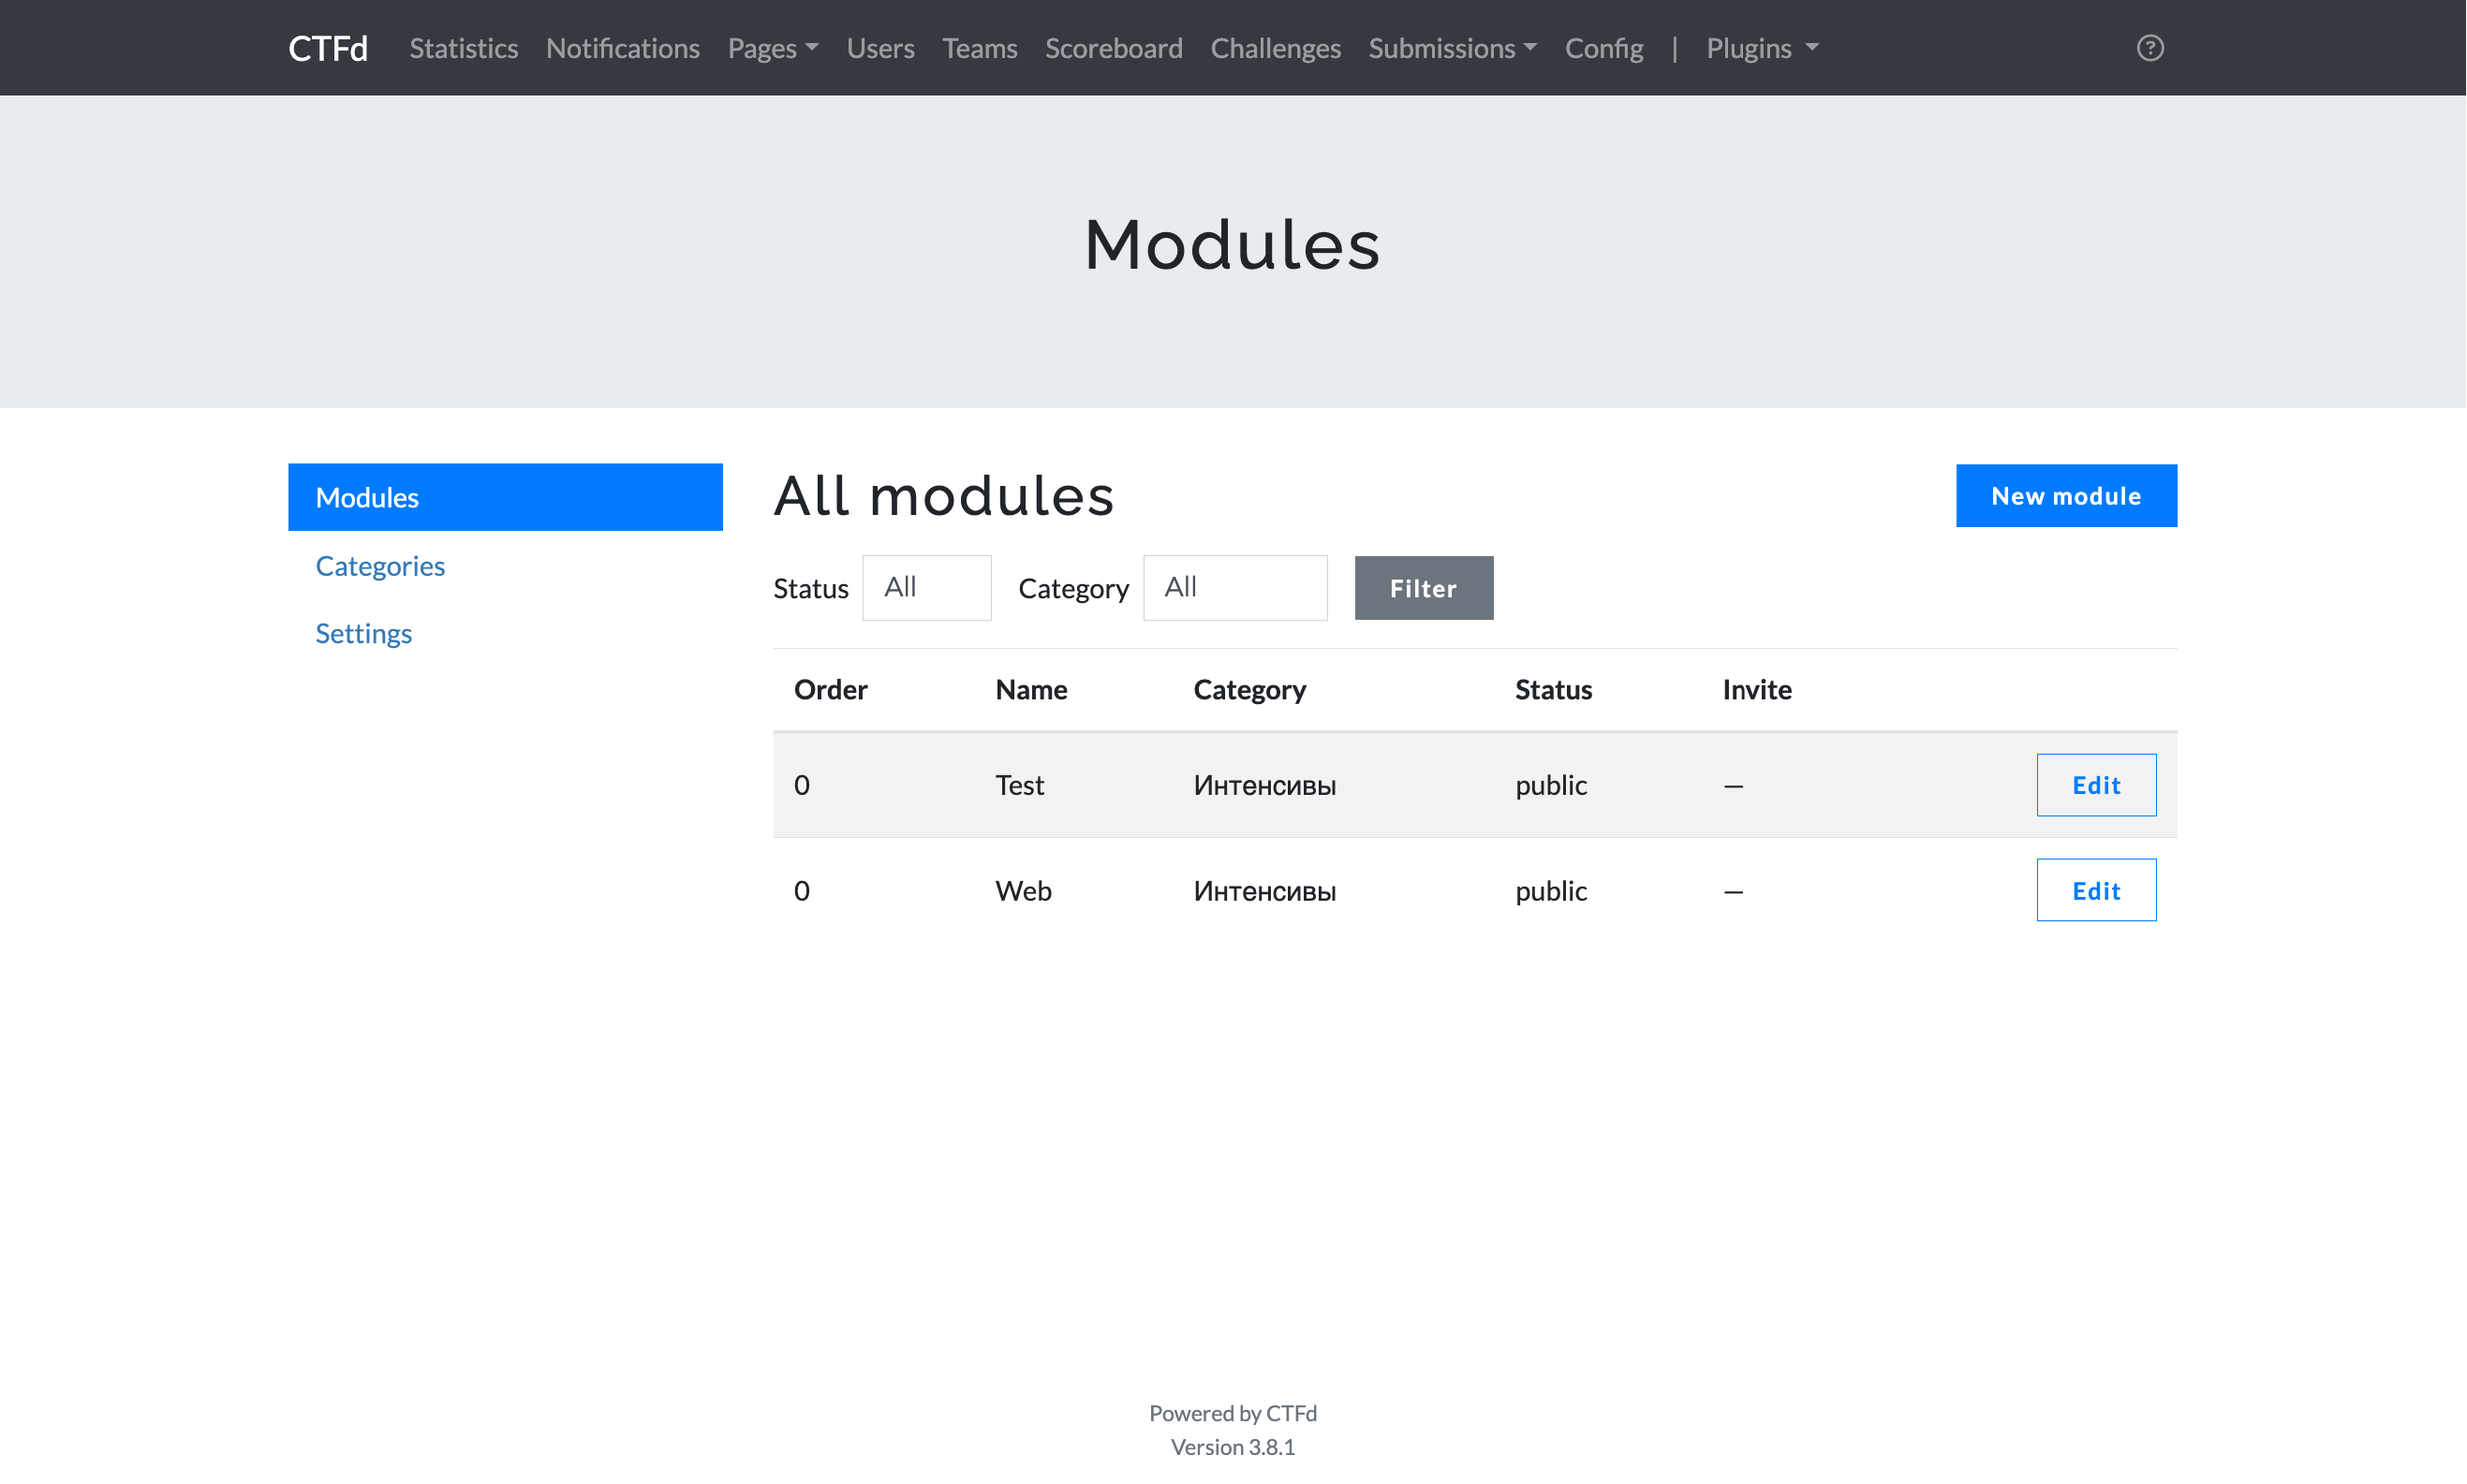Image resolution: width=2467 pixels, height=1484 pixels.
Task: Go to the Config page
Action: (x=1603, y=48)
